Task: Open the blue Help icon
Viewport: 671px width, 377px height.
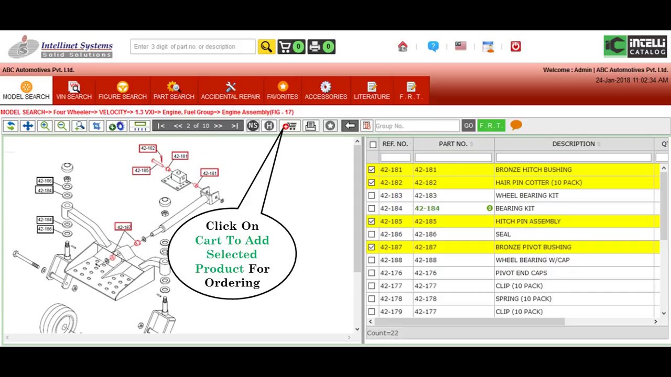Action: click(x=433, y=47)
